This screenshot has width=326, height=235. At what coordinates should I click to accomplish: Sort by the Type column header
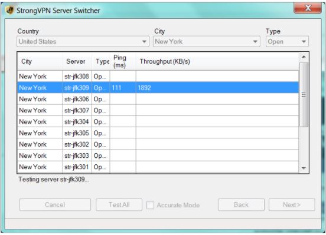(101, 61)
